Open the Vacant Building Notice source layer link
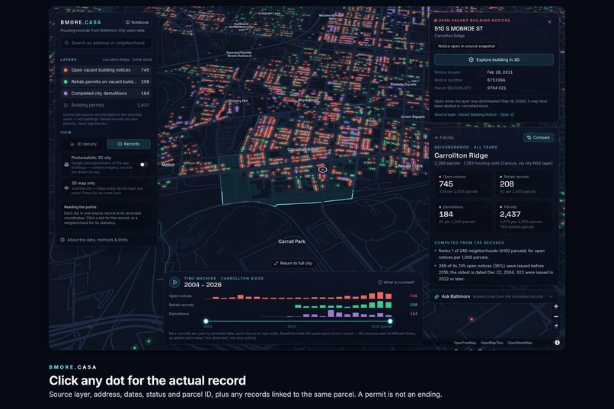The height and width of the screenshot is (409, 614). [x=474, y=115]
